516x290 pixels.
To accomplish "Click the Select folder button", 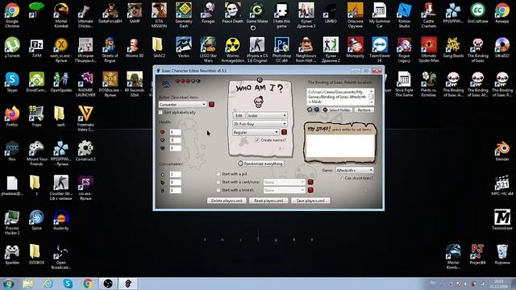I will [337, 110].
